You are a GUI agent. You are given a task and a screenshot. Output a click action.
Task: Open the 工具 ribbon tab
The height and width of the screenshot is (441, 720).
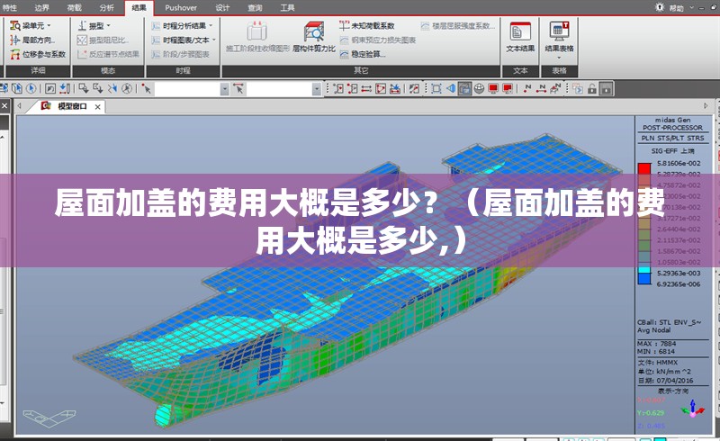click(x=287, y=7)
